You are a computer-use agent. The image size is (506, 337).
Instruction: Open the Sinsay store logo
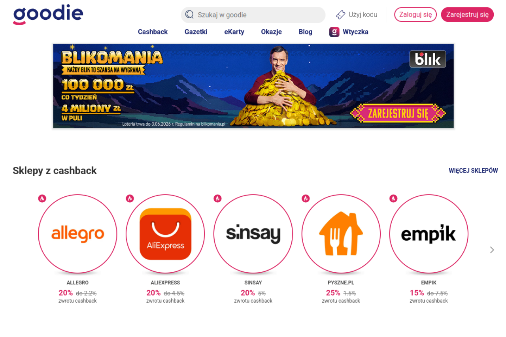[253, 234]
